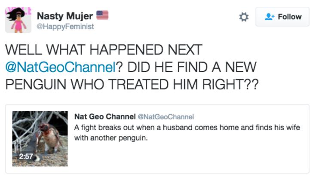
Task: Click the Nasty Mujer display name
Action: coord(64,16)
